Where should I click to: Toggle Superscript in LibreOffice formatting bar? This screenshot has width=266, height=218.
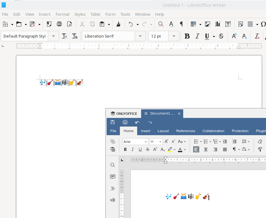pos(234,36)
